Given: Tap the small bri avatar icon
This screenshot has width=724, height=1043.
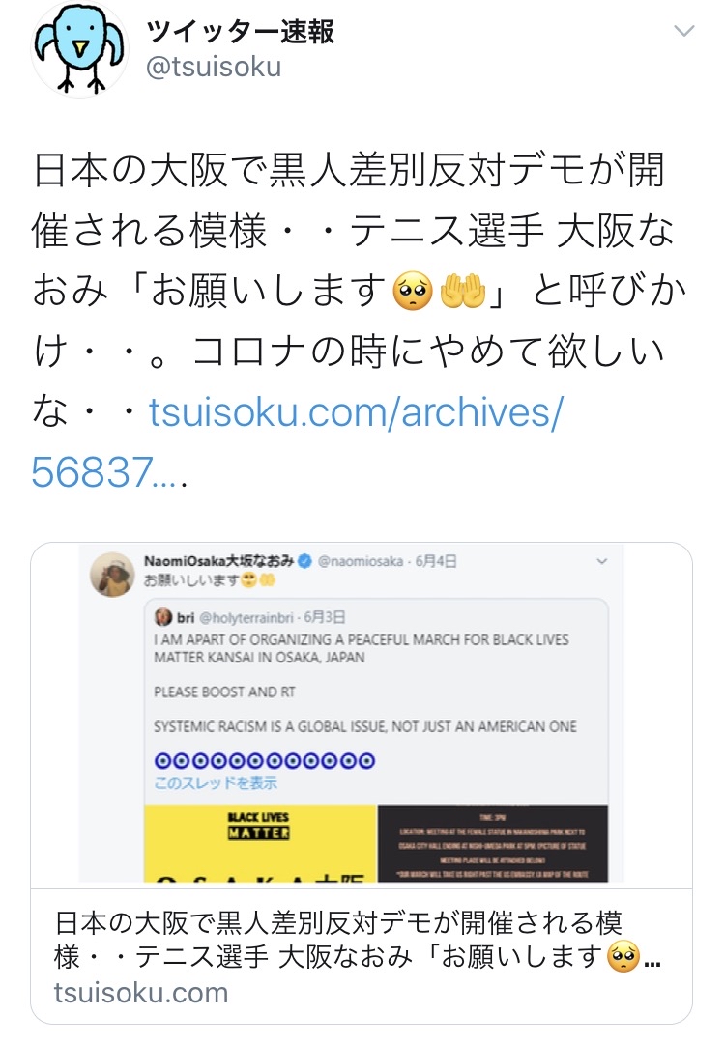Looking at the screenshot, I should click(163, 617).
